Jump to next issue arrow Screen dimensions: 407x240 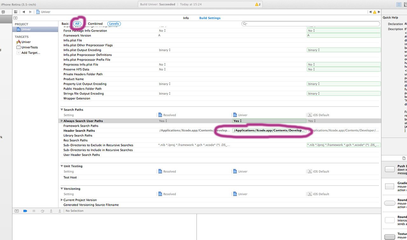coord(379,12)
